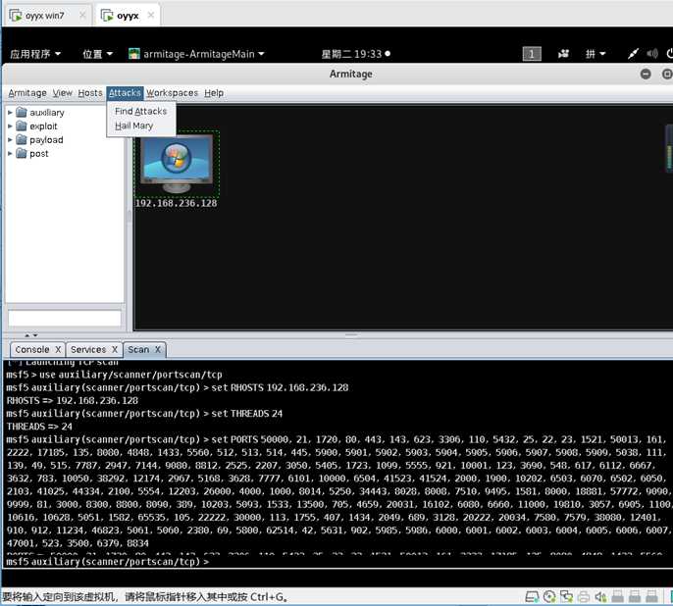The image size is (673, 606).
Task: Minimize the Armitage window
Action: tap(646, 74)
